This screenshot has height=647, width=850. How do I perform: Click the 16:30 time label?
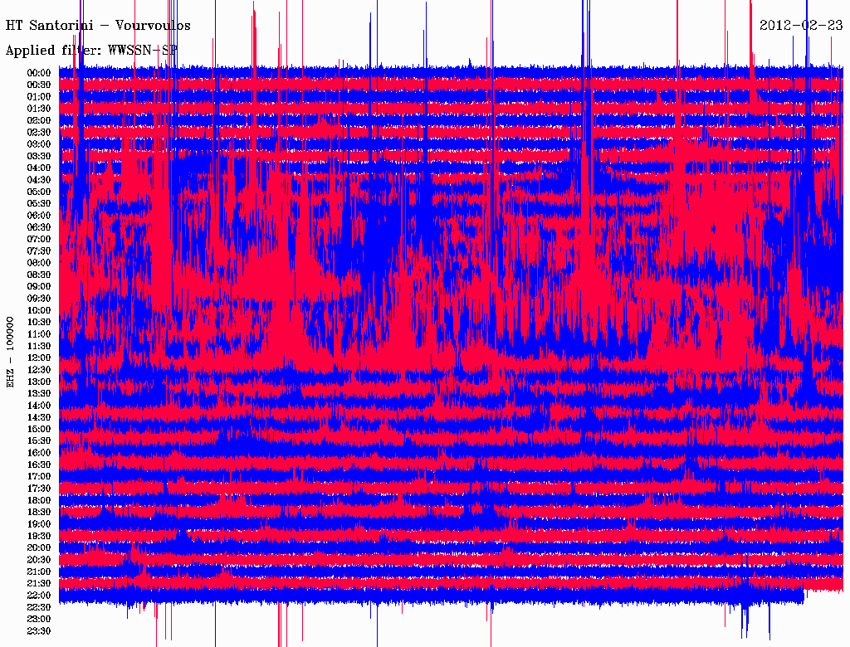[39, 465]
